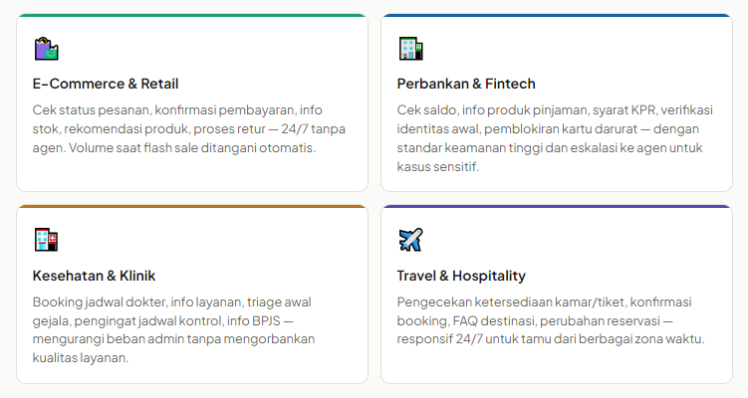Viewport: 748px width, 398px height.
Task: Click the hospital clinic icon
Action: coord(46,240)
